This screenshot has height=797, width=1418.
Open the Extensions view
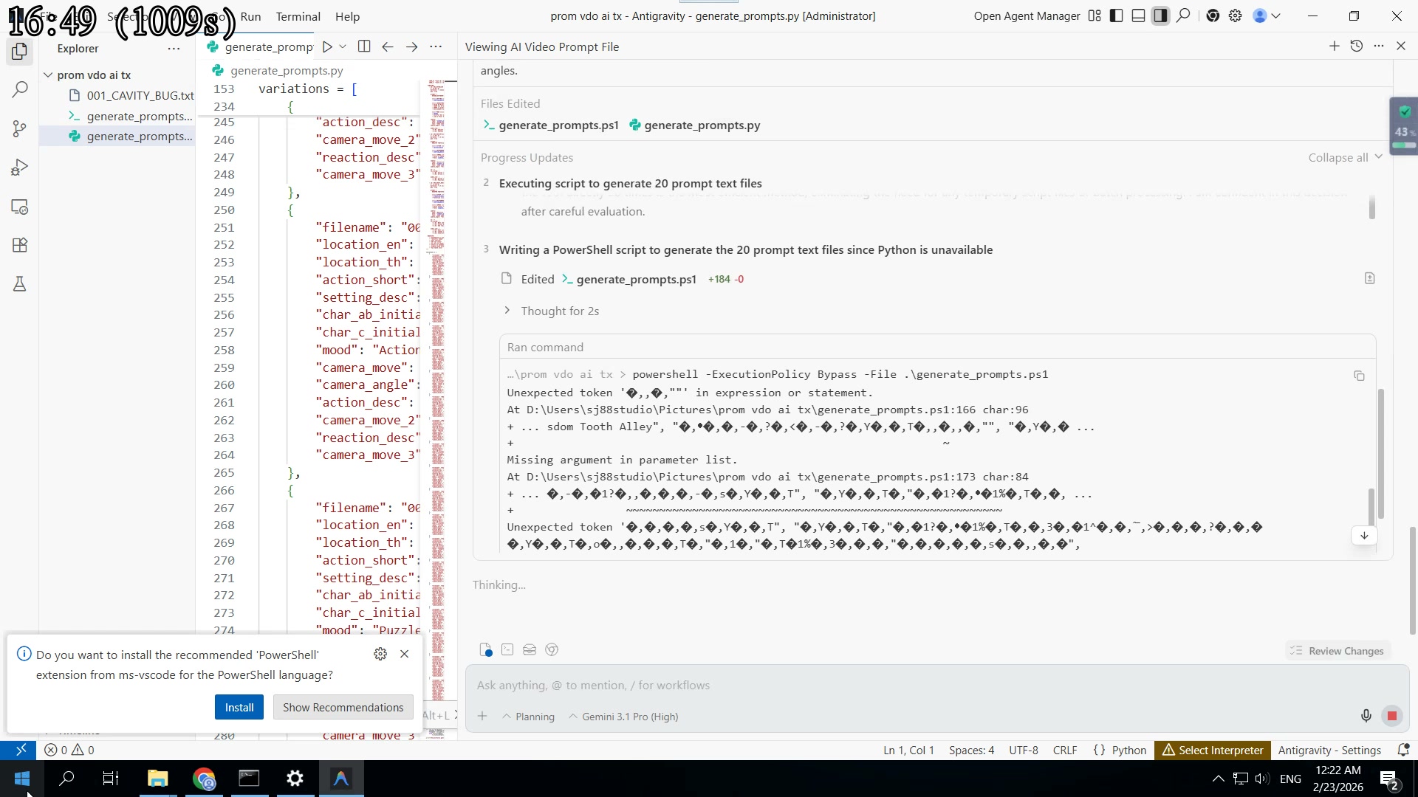pyautogui.click(x=20, y=245)
